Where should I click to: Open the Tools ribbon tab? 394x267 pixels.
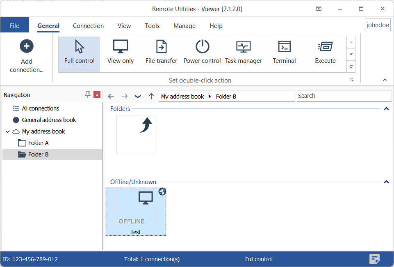pos(152,26)
